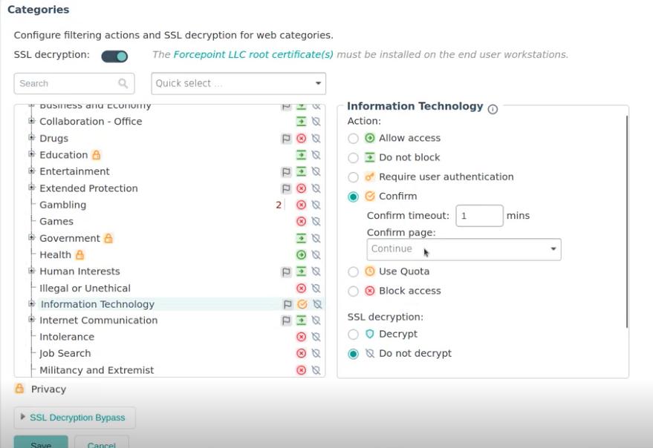This screenshot has width=653, height=448.
Task: Select the Use Quota action
Action: click(354, 272)
